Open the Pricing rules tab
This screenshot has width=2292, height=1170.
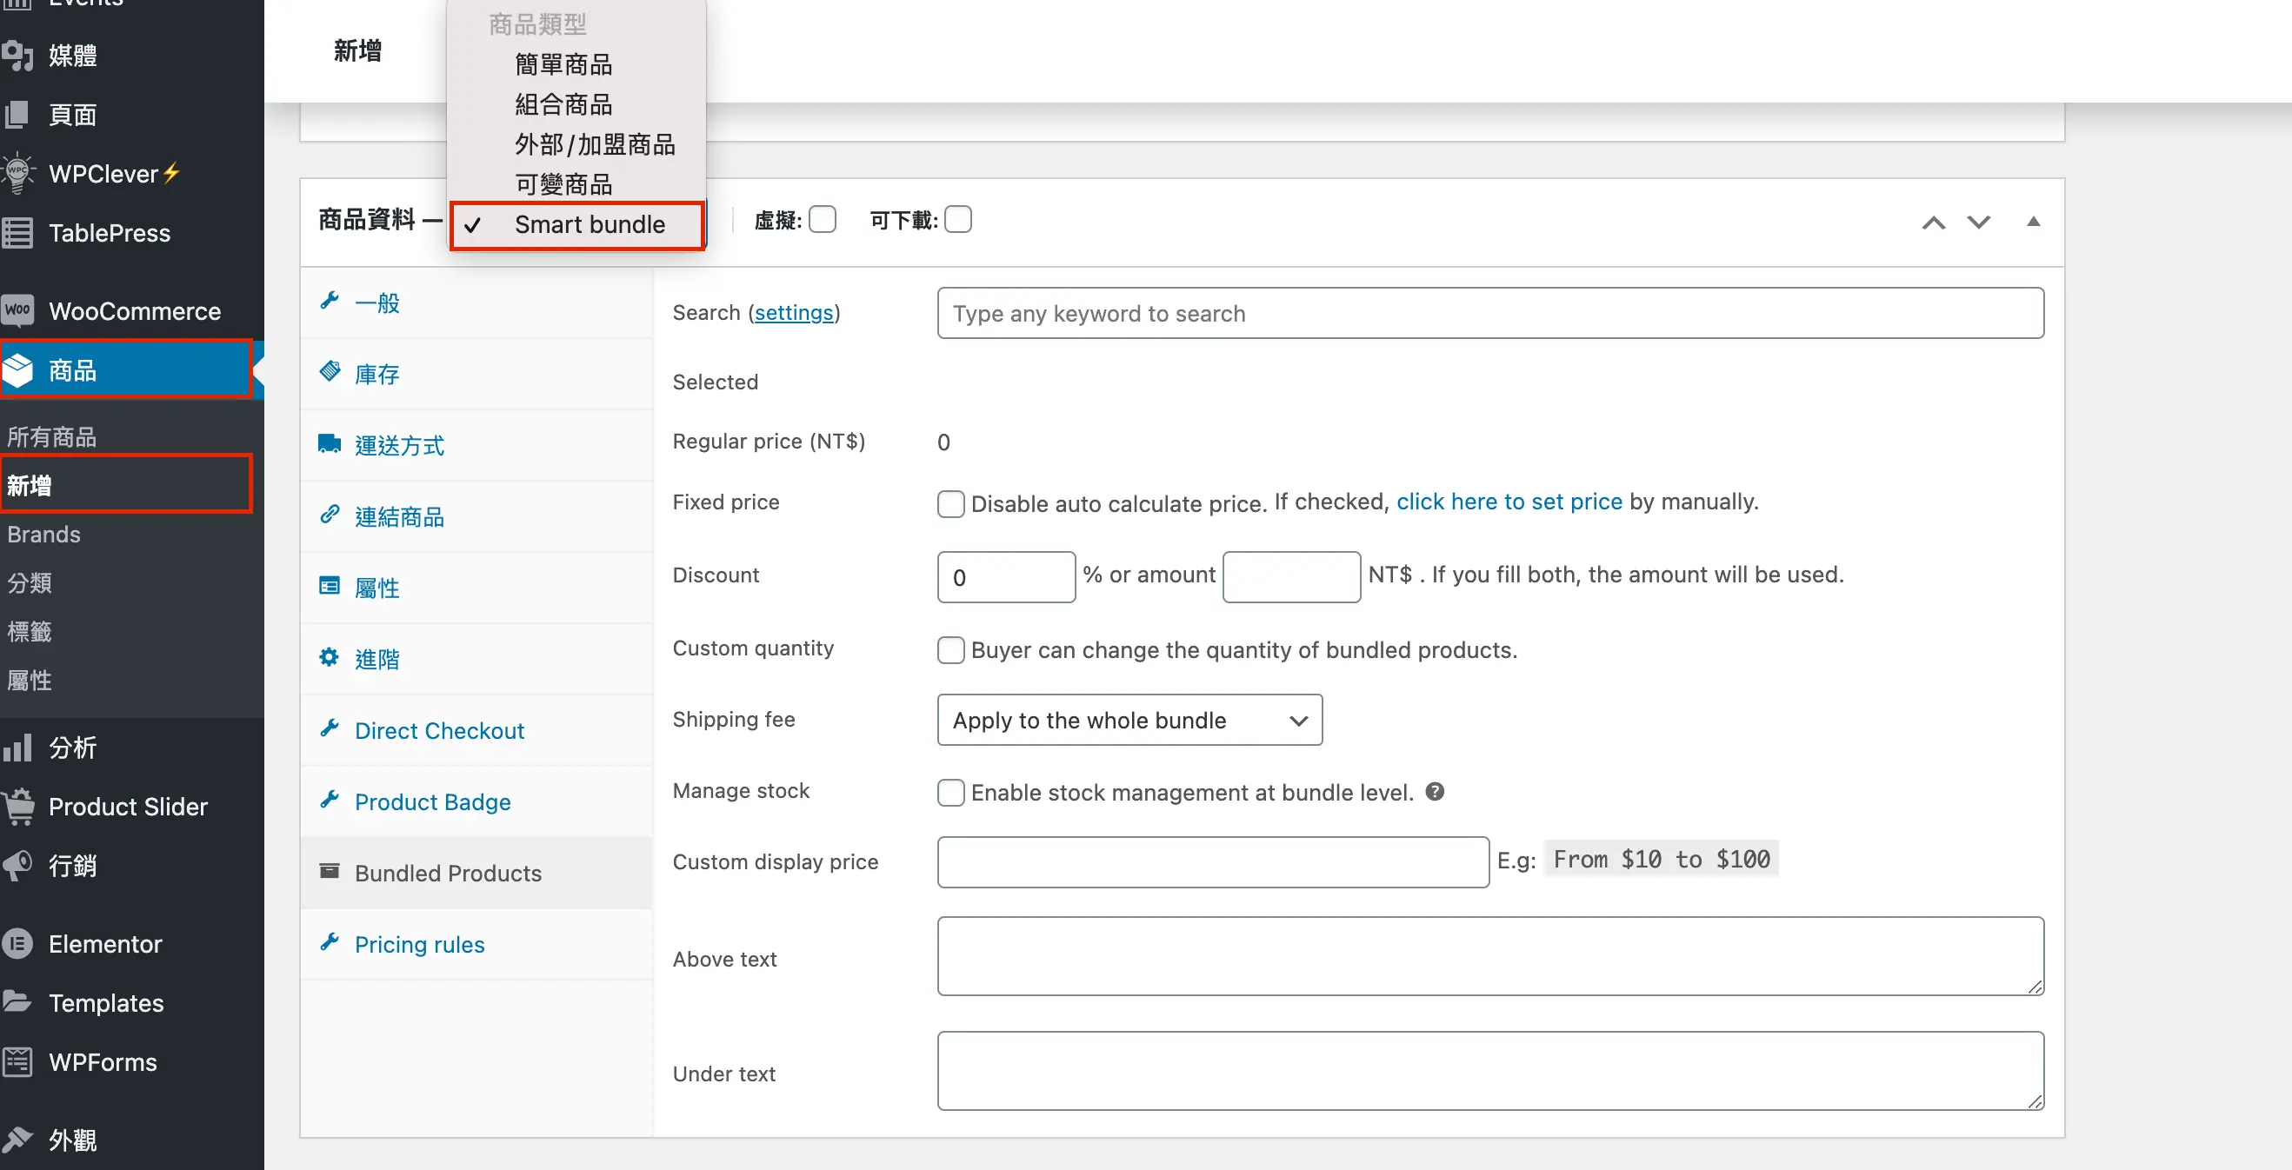tap(476, 944)
